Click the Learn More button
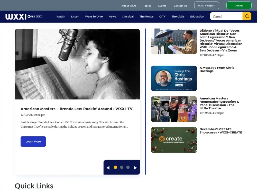The height and width of the screenshot is (193, 257). pos(33,141)
